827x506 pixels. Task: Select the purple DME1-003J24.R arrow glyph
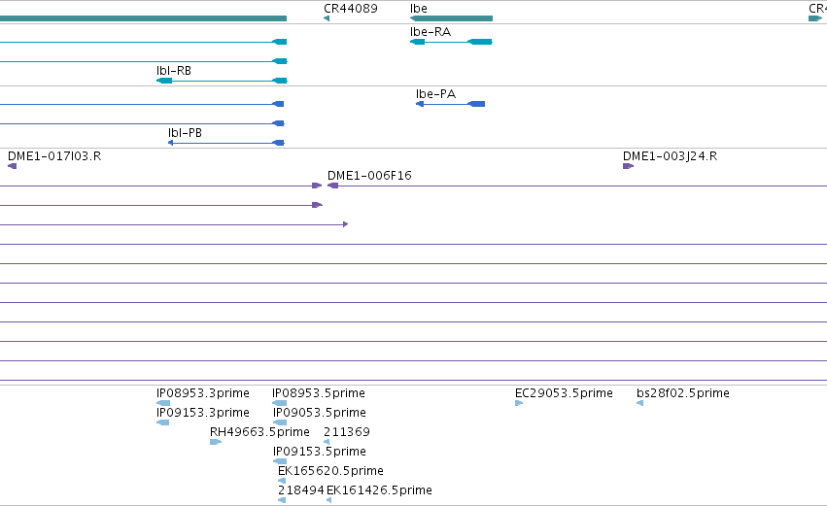[x=628, y=166]
